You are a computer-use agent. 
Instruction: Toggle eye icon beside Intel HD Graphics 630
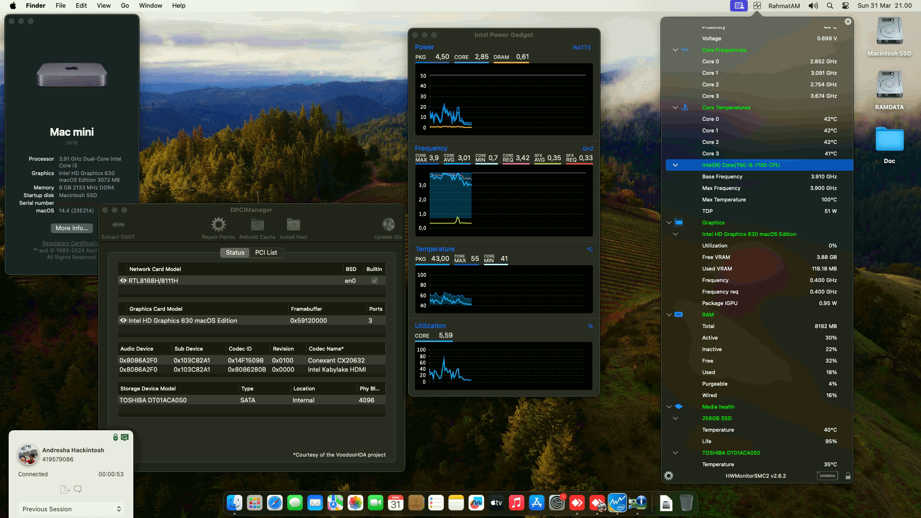123,320
